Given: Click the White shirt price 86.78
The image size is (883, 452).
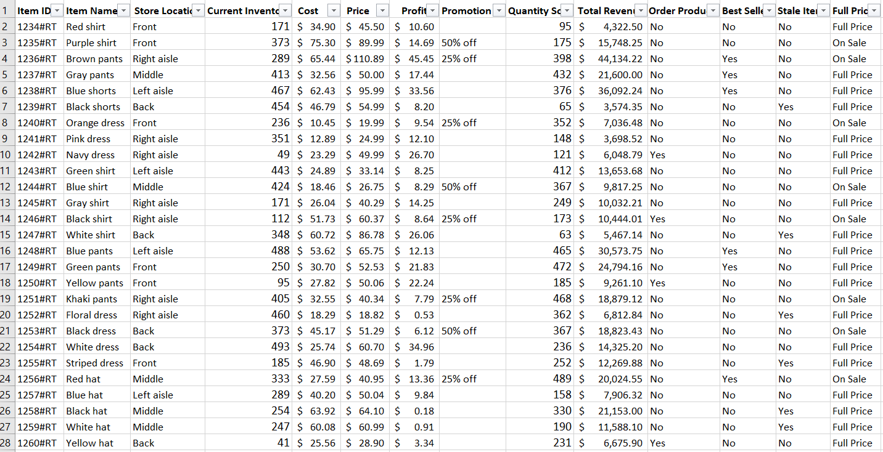Looking at the screenshot, I should coord(365,235).
